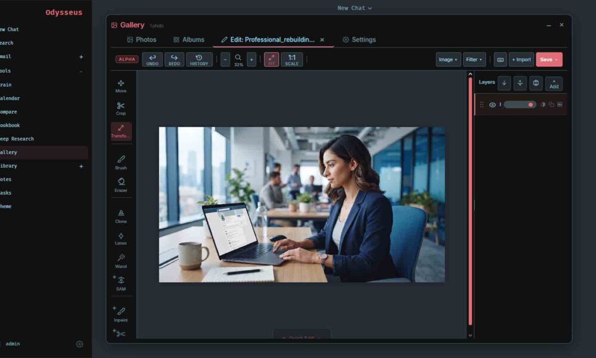The width and height of the screenshot is (596, 358).
Task: Toggle Fit to screen view
Action: [271, 60]
